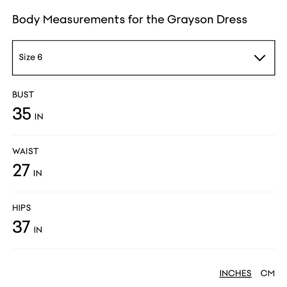
Task: Click the IN unit beside 37
Action: coord(38,230)
